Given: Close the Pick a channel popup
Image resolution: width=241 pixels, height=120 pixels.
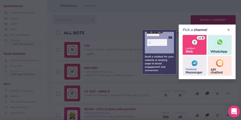Looking at the screenshot, I should (x=228, y=30).
